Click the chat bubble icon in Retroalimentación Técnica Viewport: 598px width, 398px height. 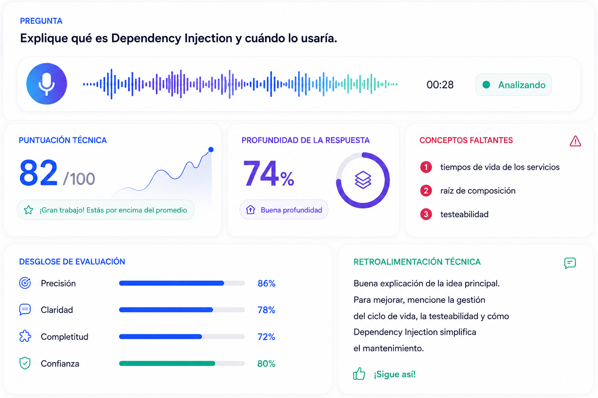click(x=570, y=263)
